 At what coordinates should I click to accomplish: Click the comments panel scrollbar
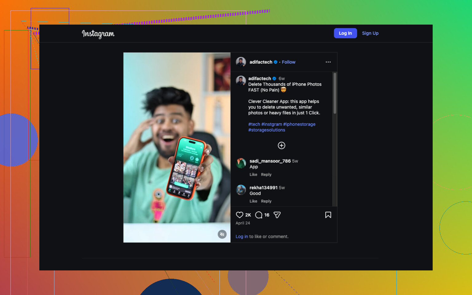click(x=335, y=93)
